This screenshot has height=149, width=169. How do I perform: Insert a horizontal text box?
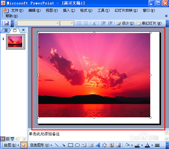click(84, 145)
